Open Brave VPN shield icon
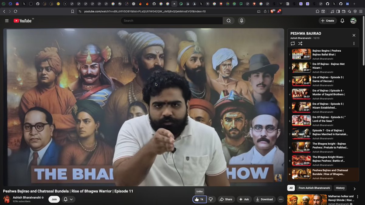 [355, 11]
